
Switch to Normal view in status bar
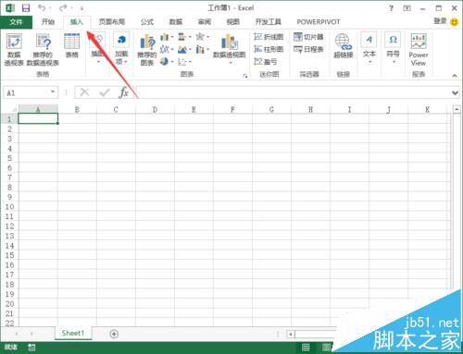pos(306,348)
